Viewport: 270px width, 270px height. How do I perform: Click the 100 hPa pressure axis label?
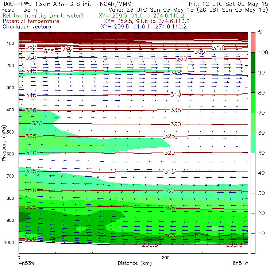point(10,43)
